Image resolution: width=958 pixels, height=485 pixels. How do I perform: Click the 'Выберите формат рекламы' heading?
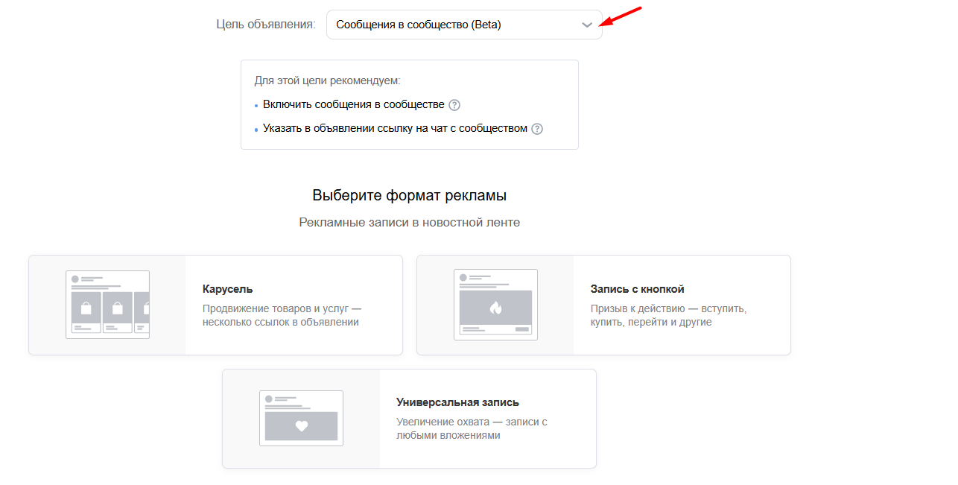pyautogui.click(x=410, y=196)
